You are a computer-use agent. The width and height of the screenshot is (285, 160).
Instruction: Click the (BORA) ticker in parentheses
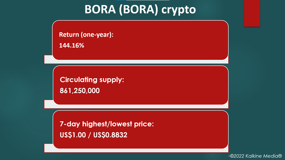pos(139,10)
